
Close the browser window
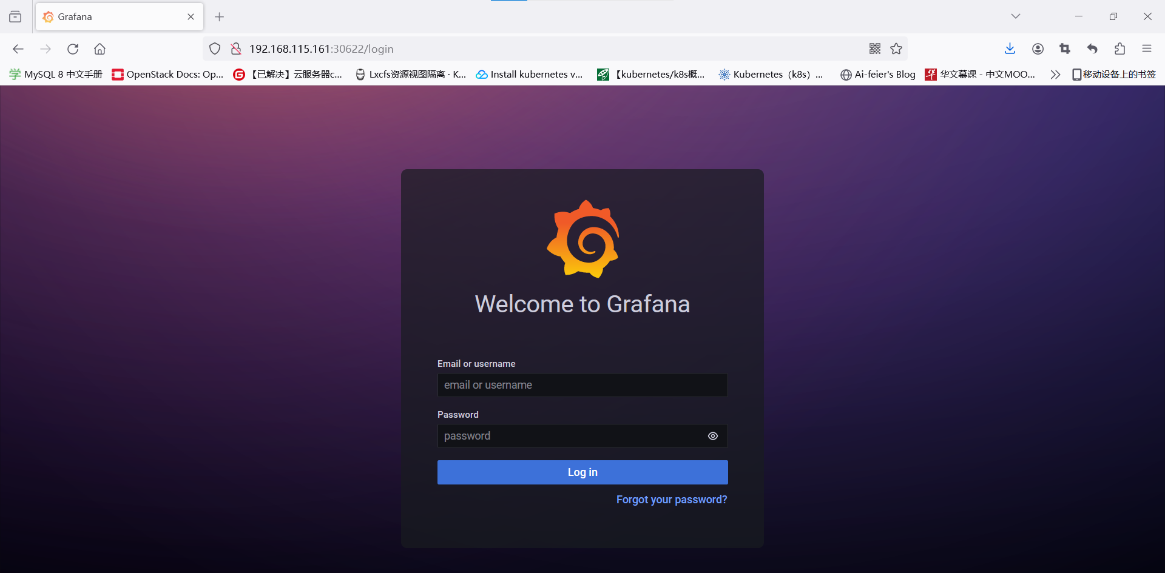point(1147,16)
